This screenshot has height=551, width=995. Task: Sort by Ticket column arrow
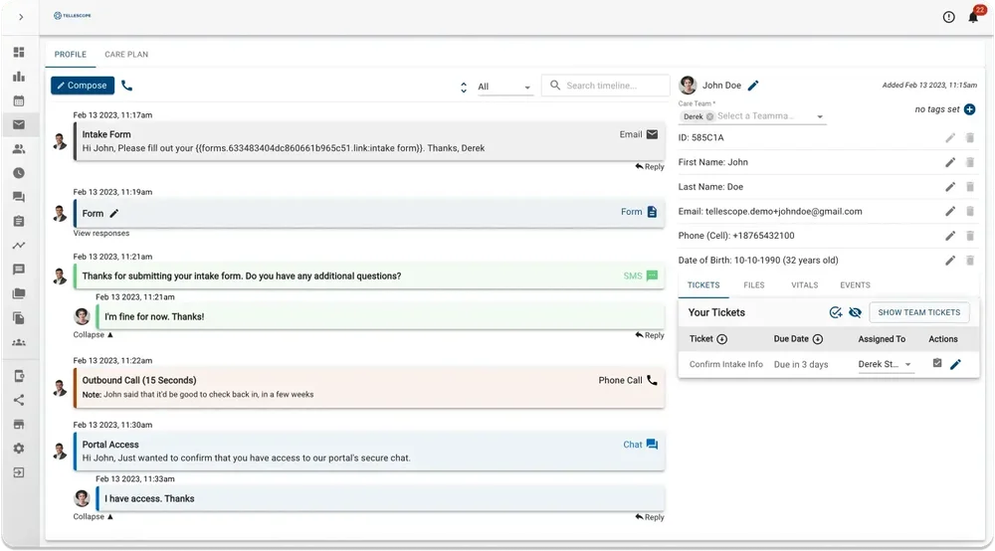pyautogui.click(x=722, y=339)
